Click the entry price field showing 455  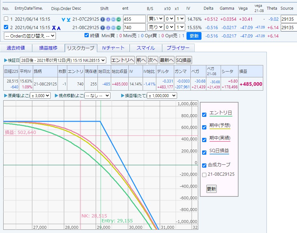(135, 19)
